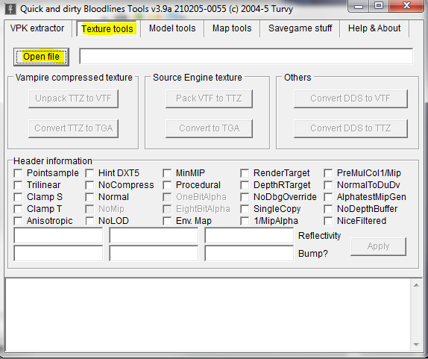Click Unpack TTZ to VTF button
The height and width of the screenshot is (359, 428).
coord(73,99)
